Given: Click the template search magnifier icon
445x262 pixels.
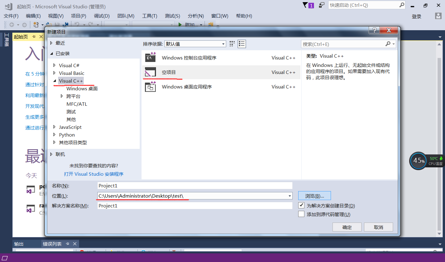Looking at the screenshot, I should 388,44.
